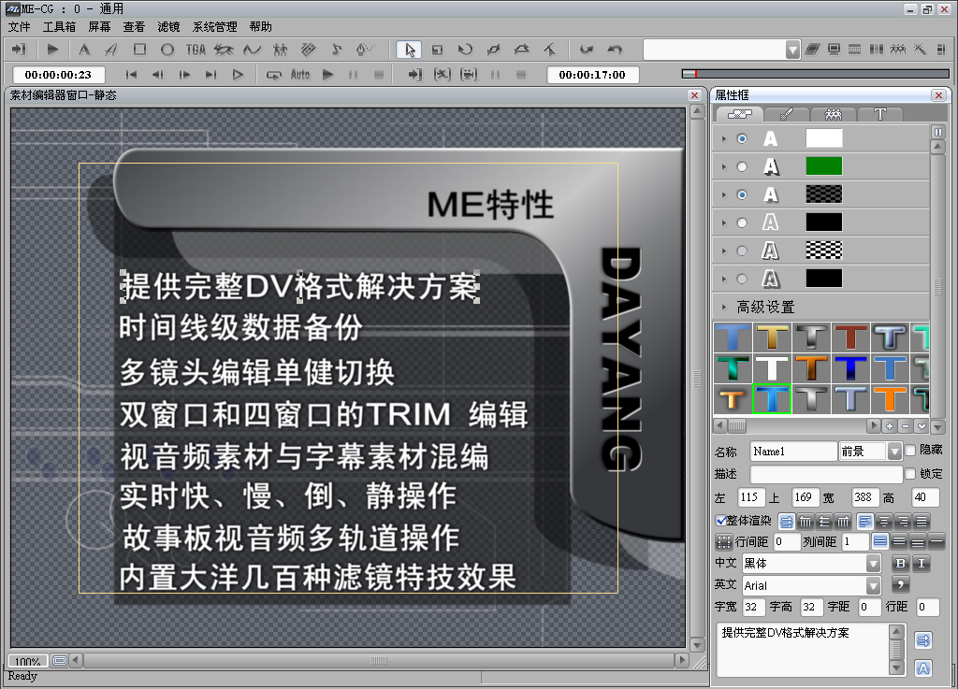
Task: Enable the 锁定 checkbox
Action: (x=910, y=474)
